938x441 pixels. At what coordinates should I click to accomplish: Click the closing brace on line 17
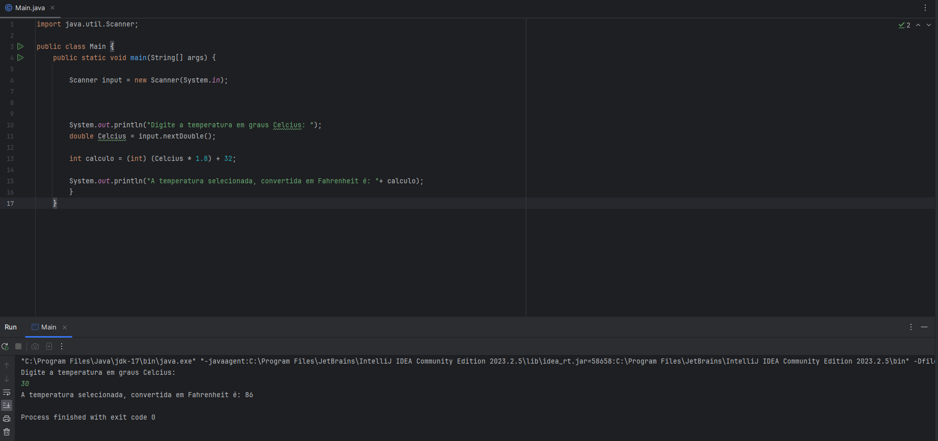pos(55,203)
